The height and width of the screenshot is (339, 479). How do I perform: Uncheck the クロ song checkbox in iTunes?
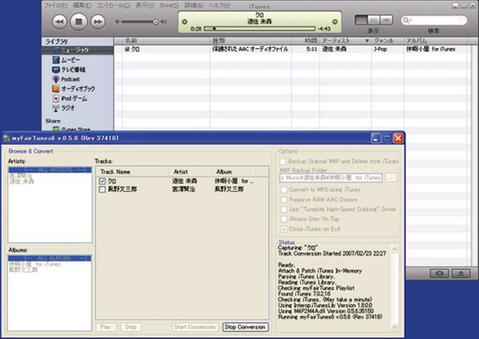[127, 49]
